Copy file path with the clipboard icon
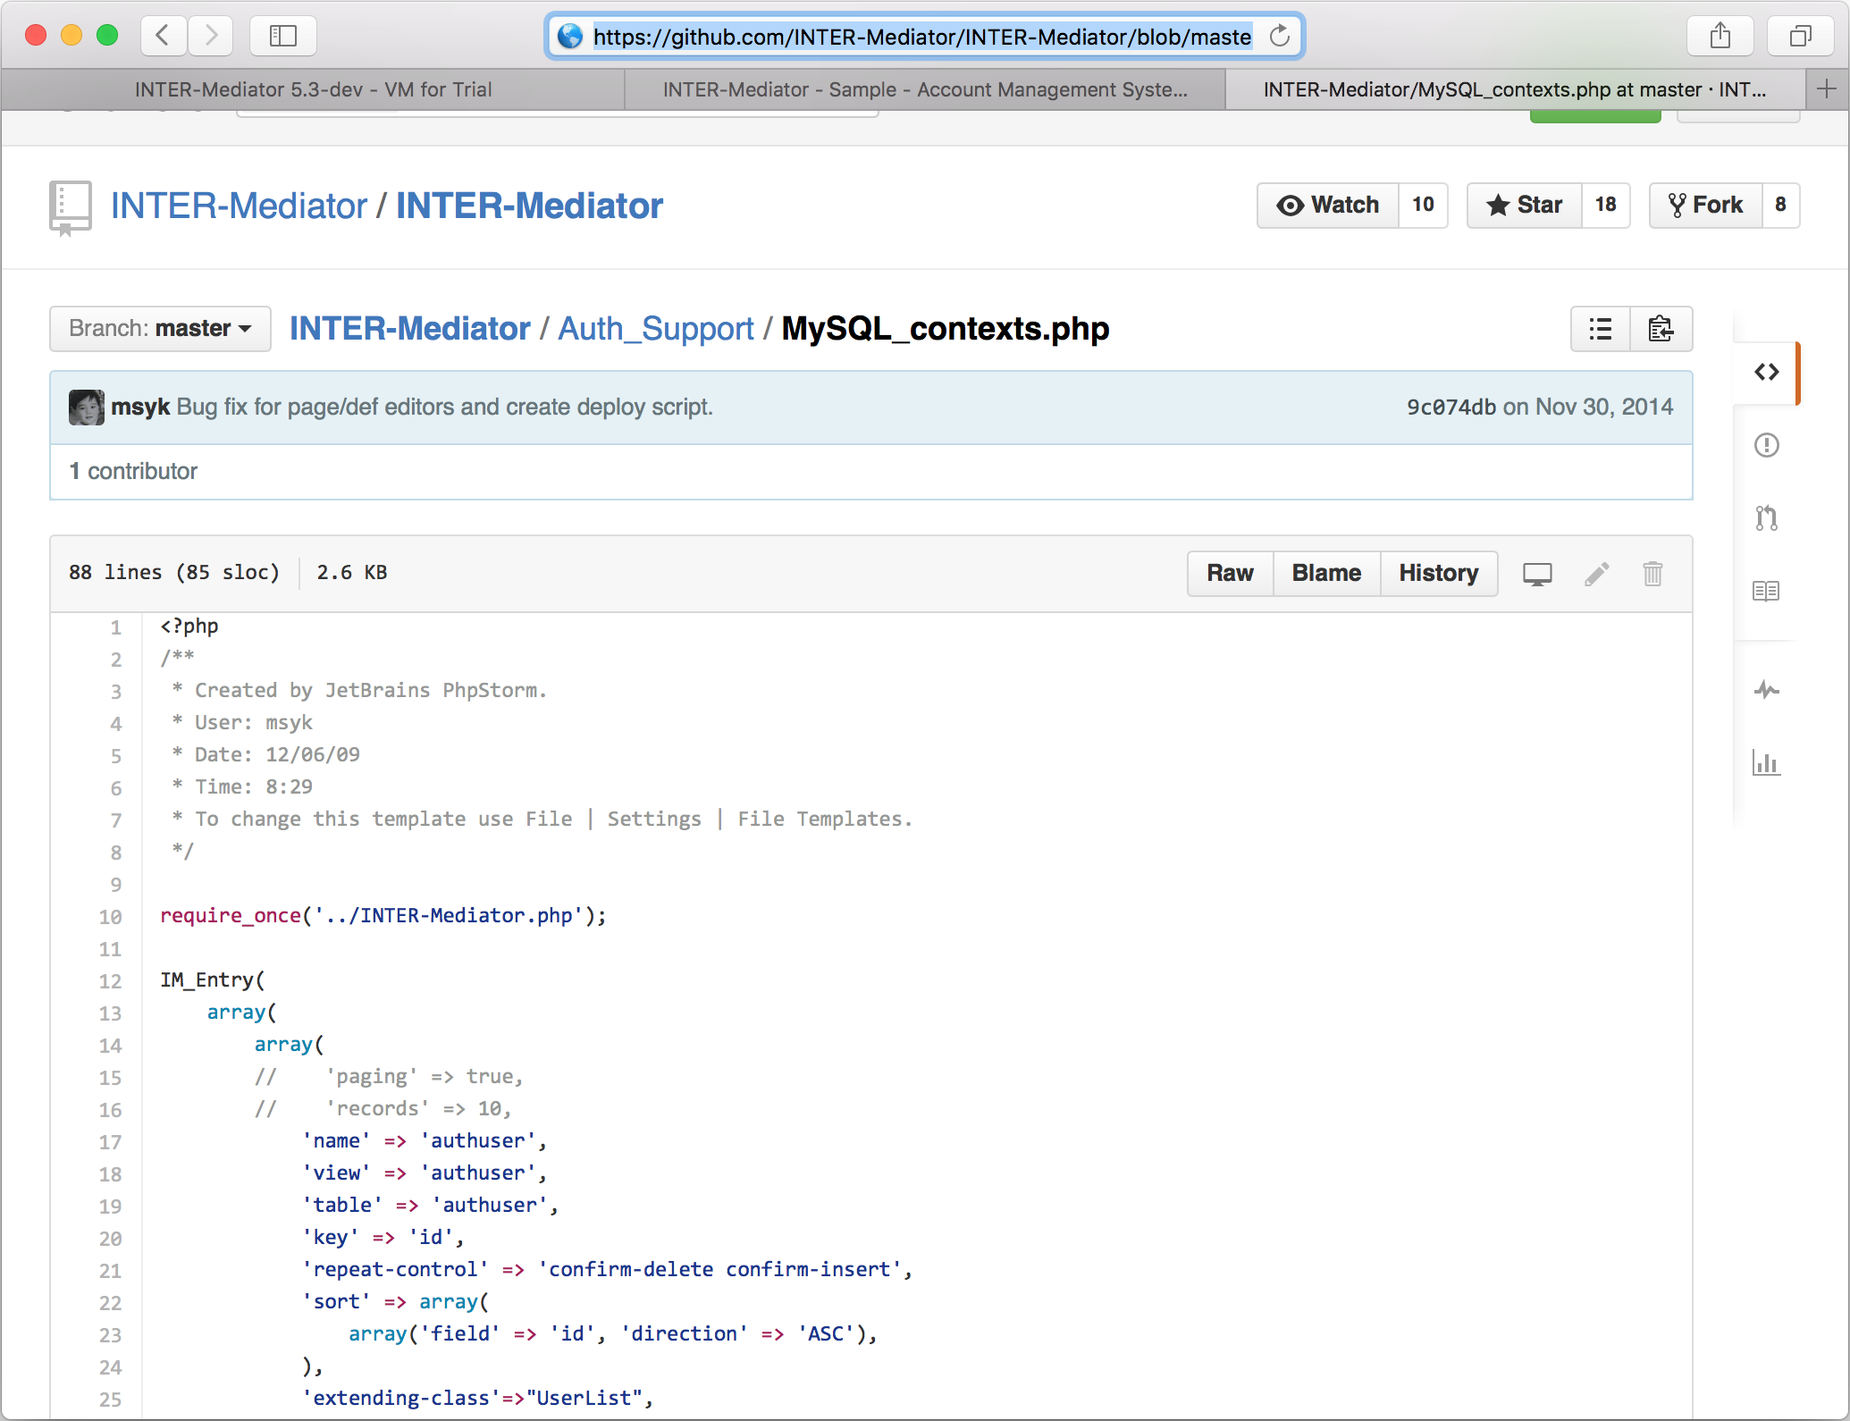This screenshot has height=1421, width=1850. [x=1661, y=329]
